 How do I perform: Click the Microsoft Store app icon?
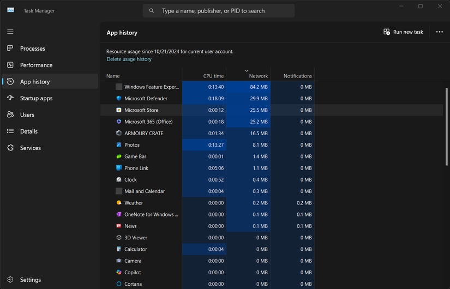coord(119,110)
